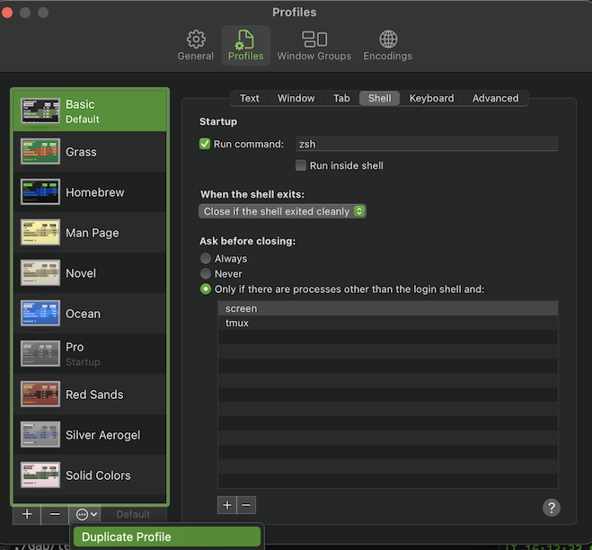Select the Red Sands profile name
Image resolution: width=592 pixels, height=550 pixels.
click(94, 395)
